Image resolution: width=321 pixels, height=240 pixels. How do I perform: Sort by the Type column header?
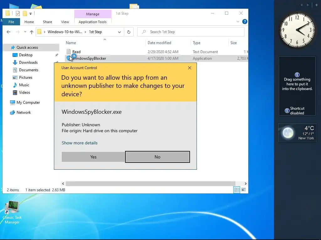(x=197, y=42)
